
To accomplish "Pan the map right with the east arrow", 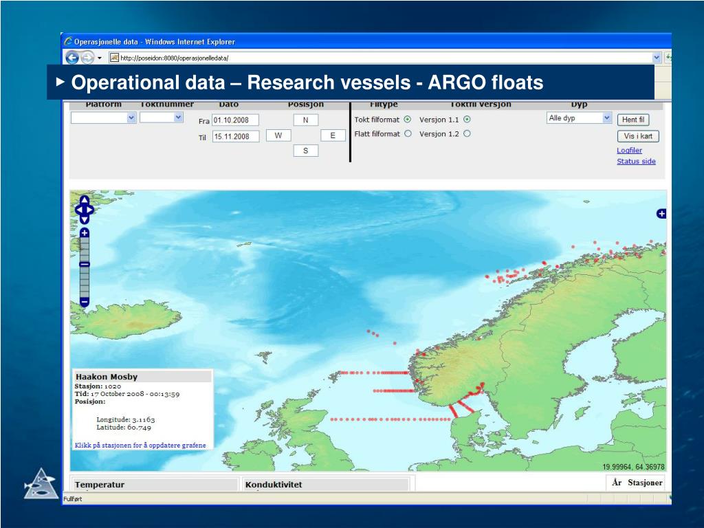I will (x=90, y=210).
